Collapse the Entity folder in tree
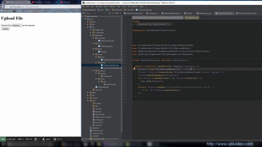 pos(93,49)
